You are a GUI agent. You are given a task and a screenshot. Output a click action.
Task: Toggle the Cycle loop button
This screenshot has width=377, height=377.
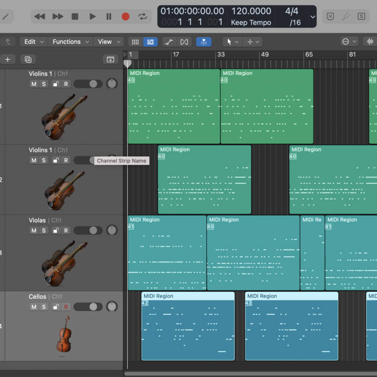[143, 17]
